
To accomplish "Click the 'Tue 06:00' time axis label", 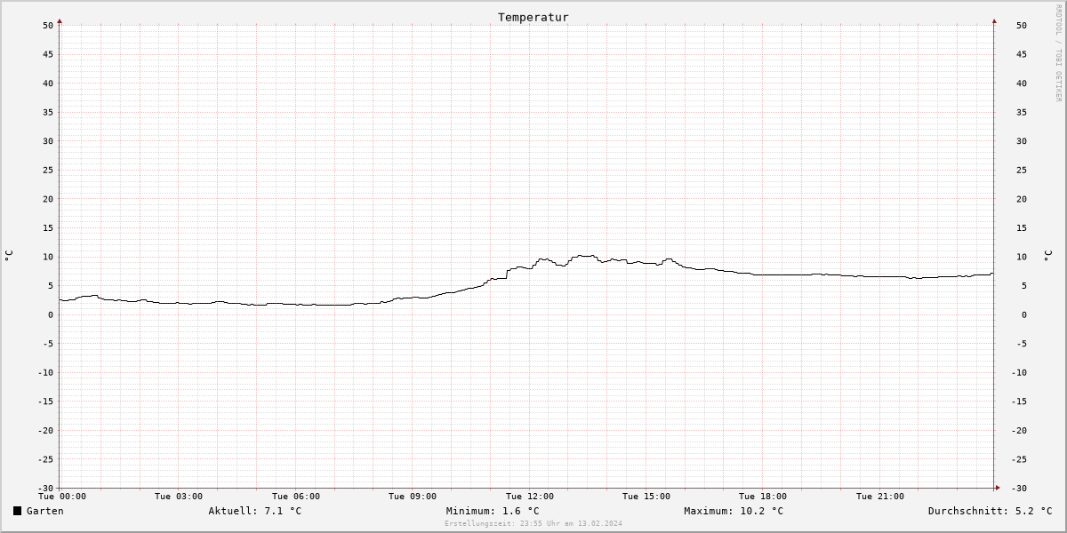I will point(296,497).
